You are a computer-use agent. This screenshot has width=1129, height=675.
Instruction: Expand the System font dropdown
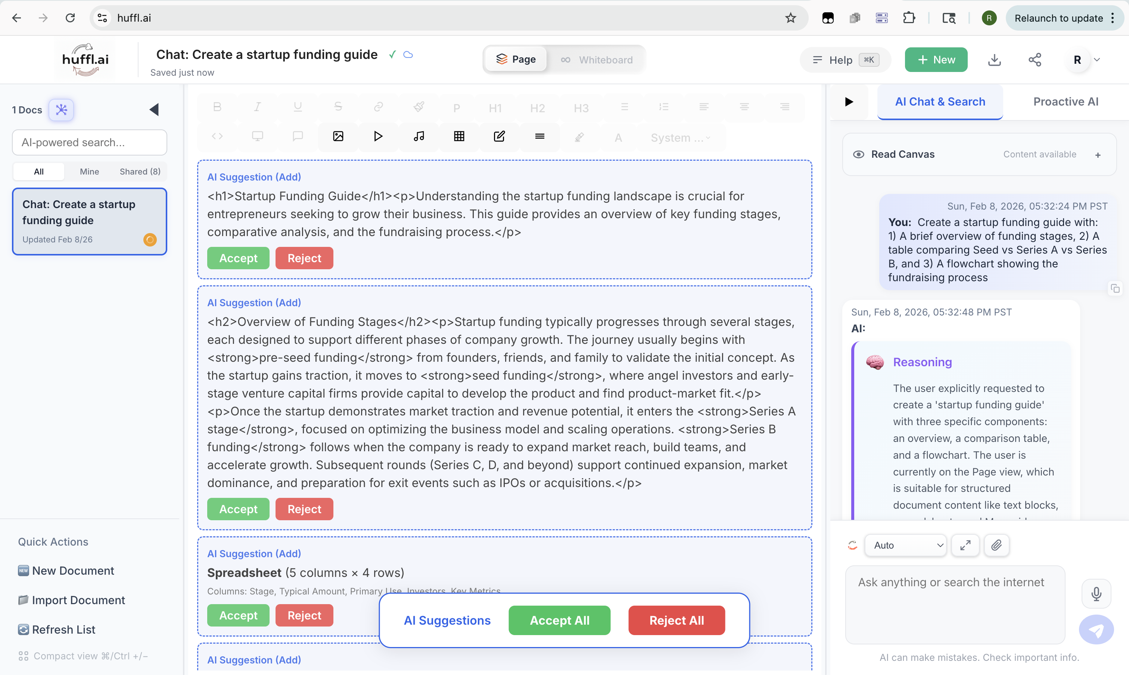coord(679,137)
